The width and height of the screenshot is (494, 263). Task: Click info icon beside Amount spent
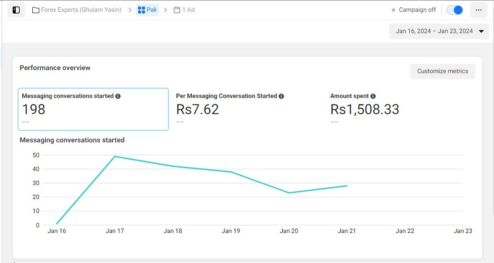pyautogui.click(x=373, y=96)
